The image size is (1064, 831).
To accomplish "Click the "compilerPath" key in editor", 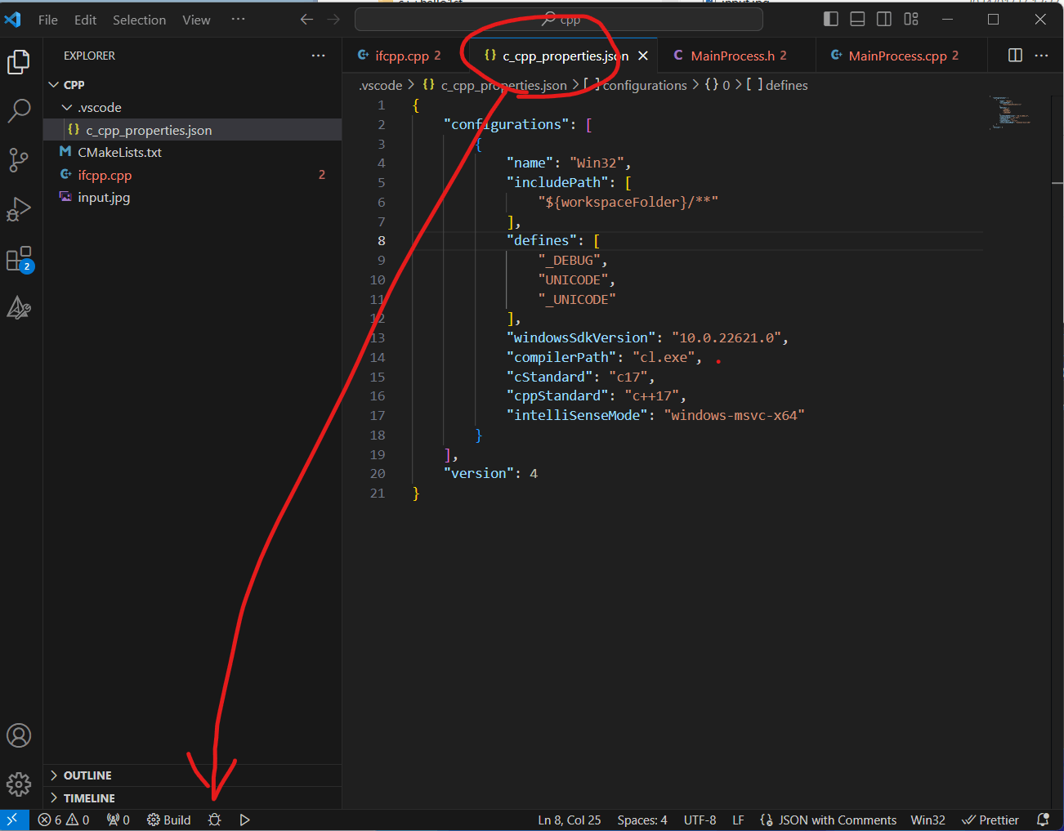I will (x=561, y=357).
